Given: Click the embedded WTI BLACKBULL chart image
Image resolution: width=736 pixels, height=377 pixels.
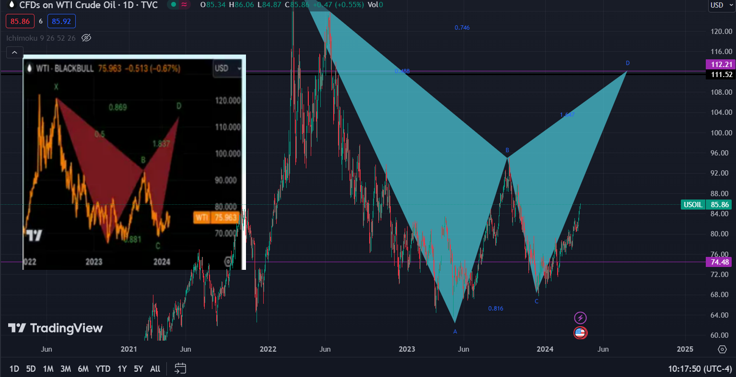Looking at the screenshot, I should pyautogui.click(x=134, y=163).
